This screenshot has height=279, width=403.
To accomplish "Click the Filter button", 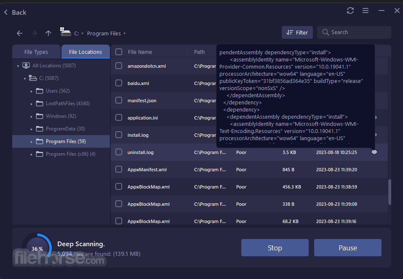I will point(297,32).
